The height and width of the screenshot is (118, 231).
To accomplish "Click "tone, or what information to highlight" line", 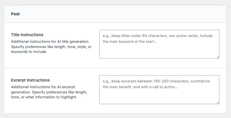I will pyautogui.click(x=44, y=97).
